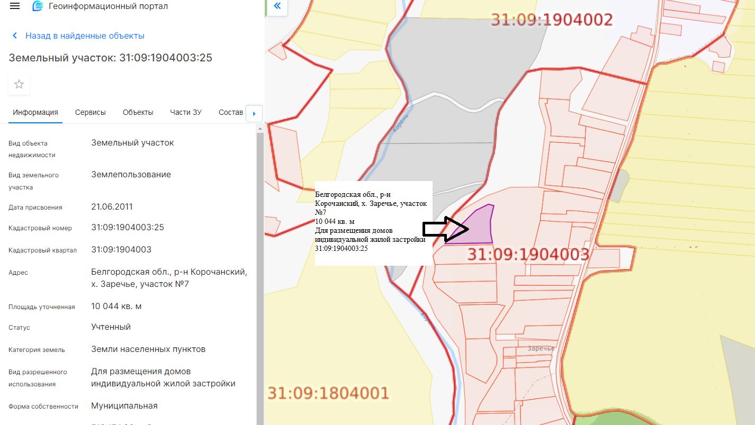Click the 'Категория земель' field label

(x=37, y=350)
